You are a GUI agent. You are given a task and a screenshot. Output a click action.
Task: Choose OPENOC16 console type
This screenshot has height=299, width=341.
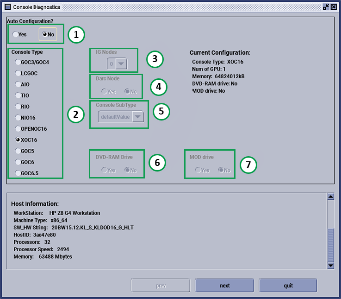click(x=18, y=129)
